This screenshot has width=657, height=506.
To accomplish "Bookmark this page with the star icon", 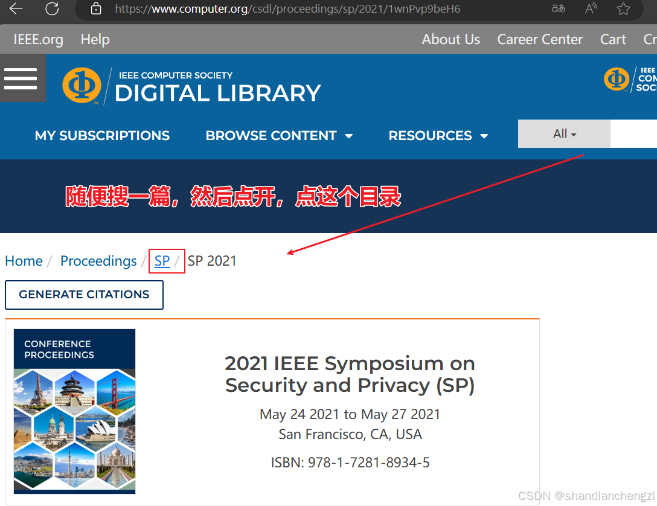I will coord(623,8).
